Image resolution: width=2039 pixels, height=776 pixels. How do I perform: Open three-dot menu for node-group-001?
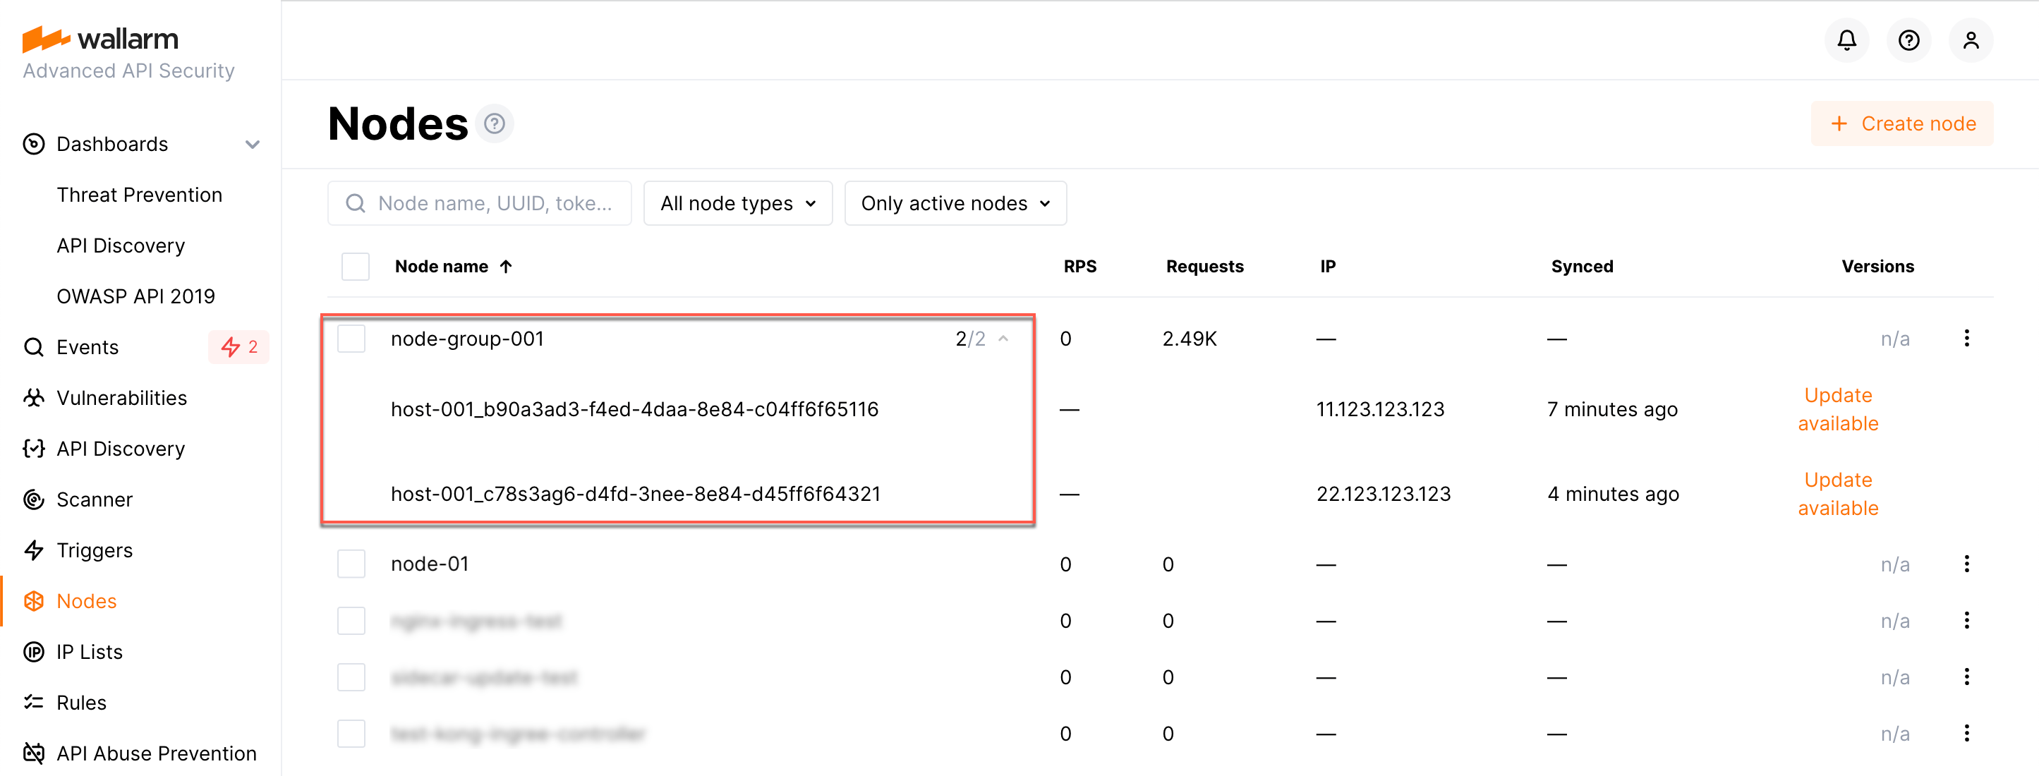pyautogui.click(x=1966, y=339)
